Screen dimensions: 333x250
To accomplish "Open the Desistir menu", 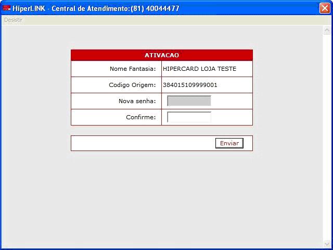I will [x=13, y=20].
